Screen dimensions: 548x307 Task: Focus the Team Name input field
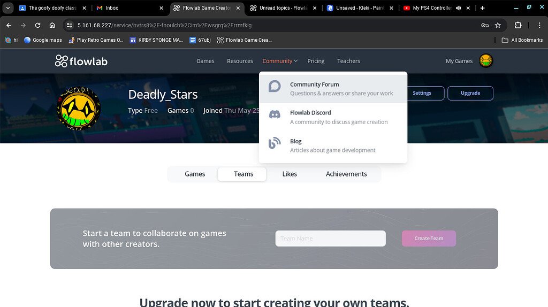point(330,239)
